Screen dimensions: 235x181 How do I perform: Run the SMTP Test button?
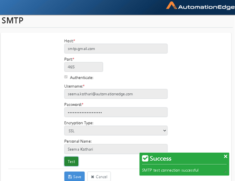(x=71, y=161)
